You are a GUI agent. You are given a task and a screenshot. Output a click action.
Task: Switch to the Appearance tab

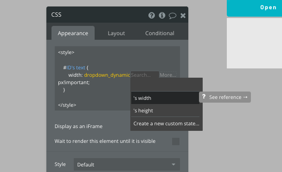pyautogui.click(x=73, y=33)
